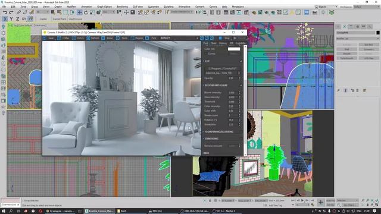
Task: Undo the last action in main toolbar
Action: tap(5, 12)
